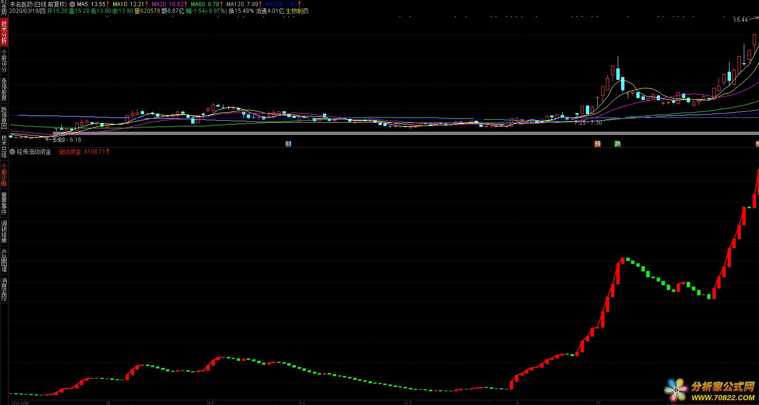Select the MA20 moving average label
The image size is (759, 405).
coord(167,4)
